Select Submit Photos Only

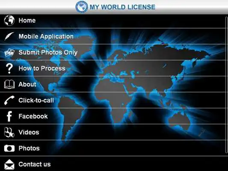click(113, 52)
